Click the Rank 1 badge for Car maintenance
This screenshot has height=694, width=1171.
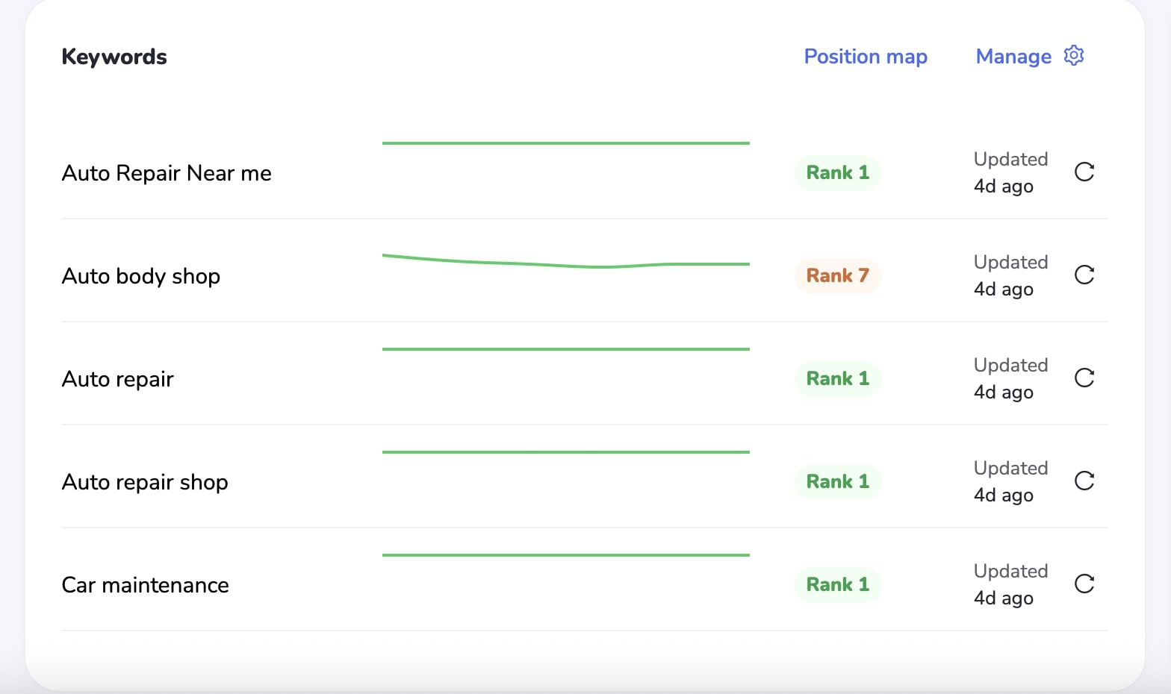click(837, 584)
